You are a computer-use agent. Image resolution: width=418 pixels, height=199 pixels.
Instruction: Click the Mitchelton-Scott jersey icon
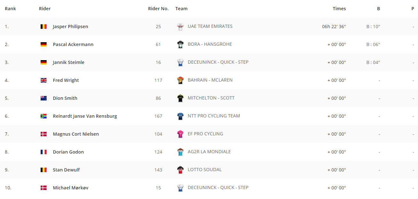coord(180,98)
